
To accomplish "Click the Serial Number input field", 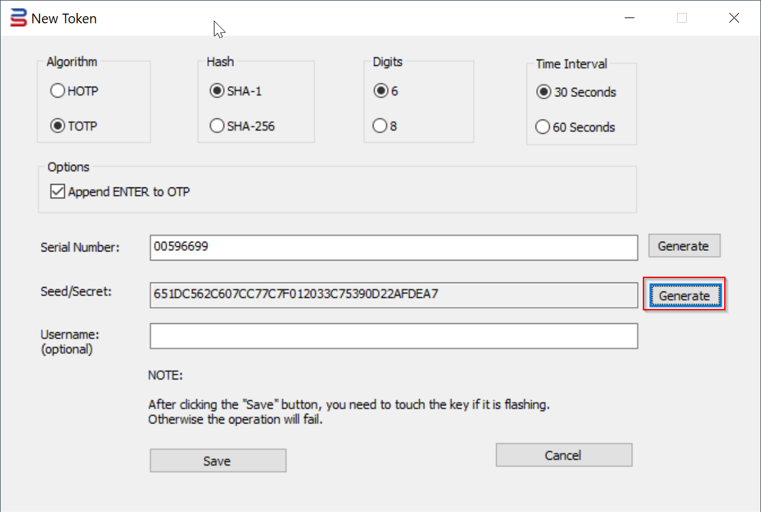I will click(x=393, y=247).
